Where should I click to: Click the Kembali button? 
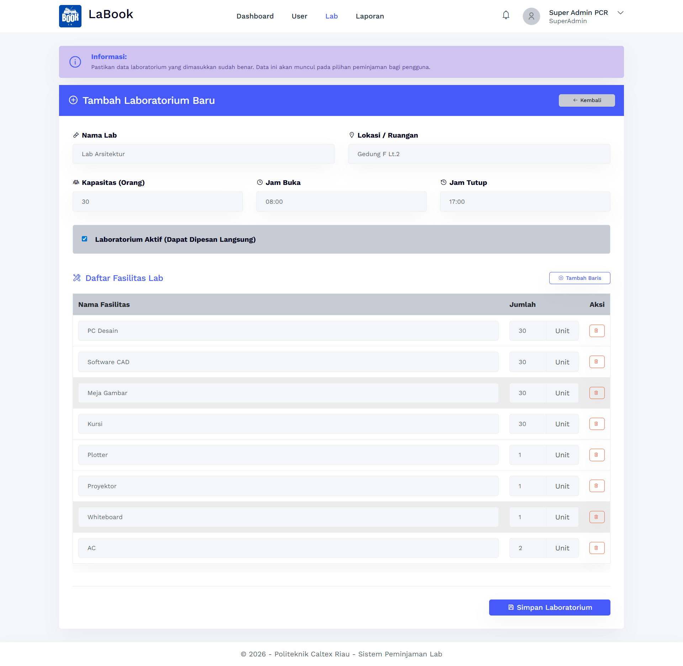coord(587,100)
